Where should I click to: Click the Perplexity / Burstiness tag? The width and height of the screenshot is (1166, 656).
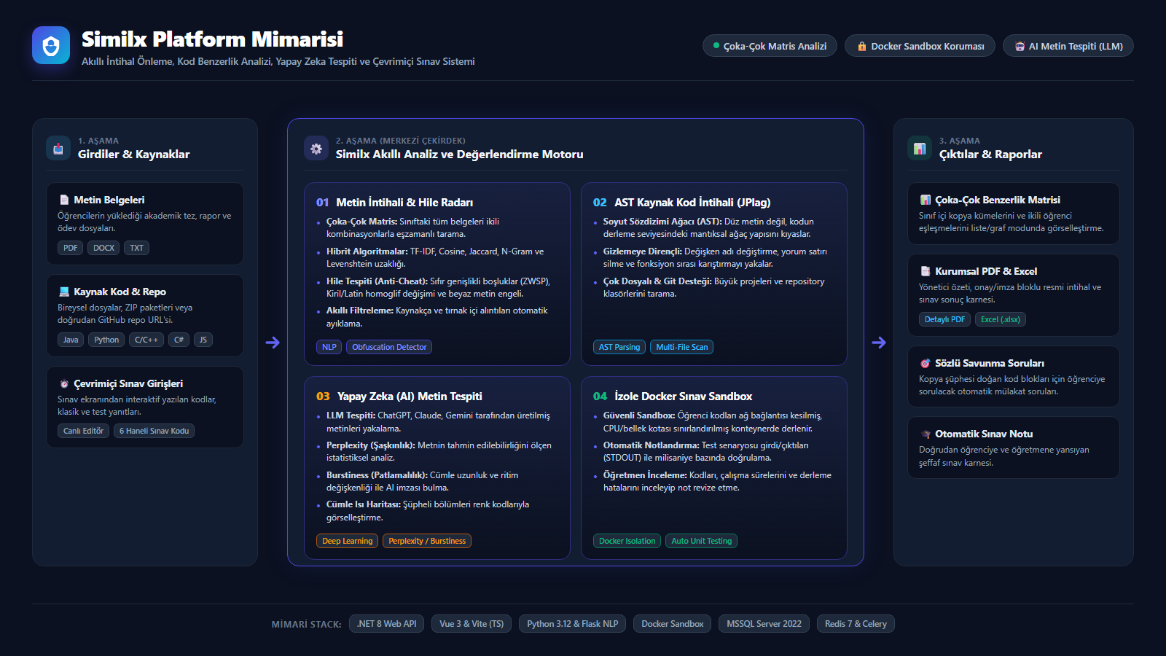pos(427,541)
